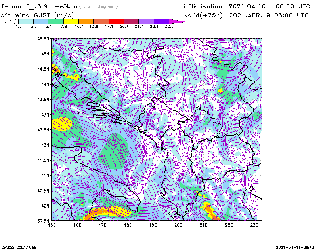Image resolution: width=323 pixels, height=250 pixels.
Task: Click the green 5.4–7.9 legend swatch
Action: tap(56, 21)
